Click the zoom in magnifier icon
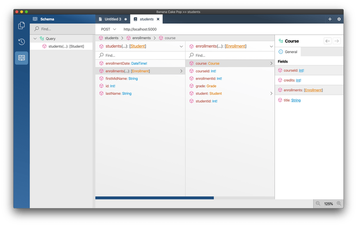The image size is (357, 226). [x=339, y=204]
